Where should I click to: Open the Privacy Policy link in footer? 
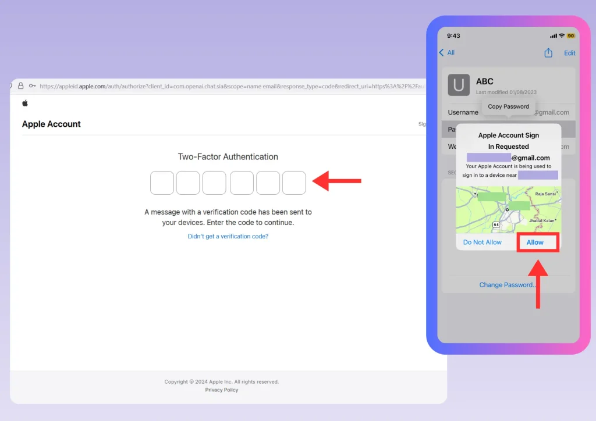pos(222,390)
